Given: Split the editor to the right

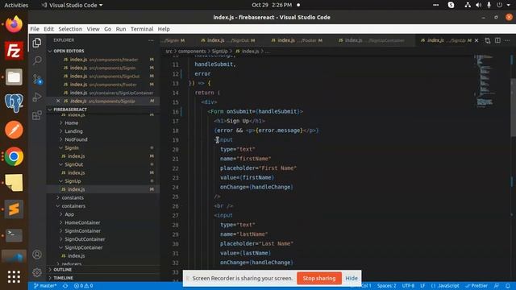Looking at the screenshot, I should click(x=497, y=40).
